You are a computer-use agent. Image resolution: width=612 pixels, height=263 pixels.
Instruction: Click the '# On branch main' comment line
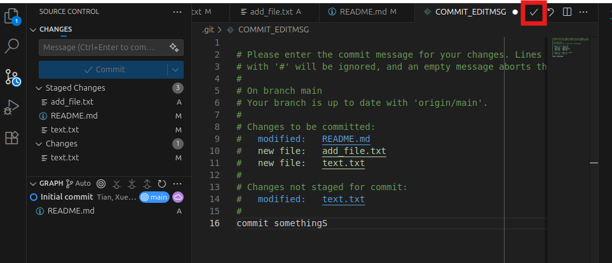[280, 91]
